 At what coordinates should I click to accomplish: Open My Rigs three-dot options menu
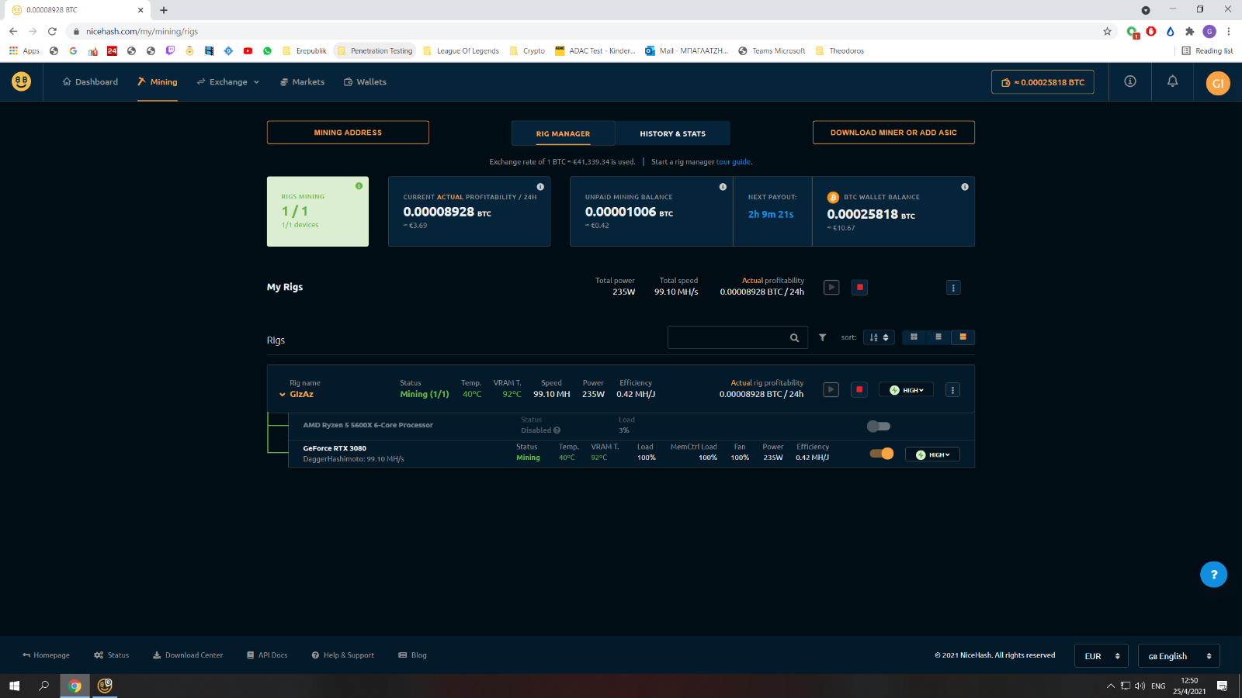point(953,288)
